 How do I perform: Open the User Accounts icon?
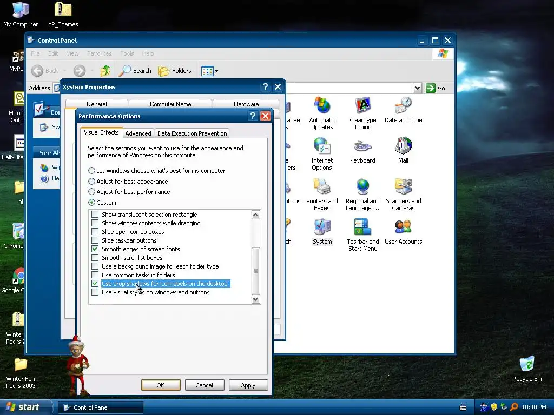click(403, 231)
